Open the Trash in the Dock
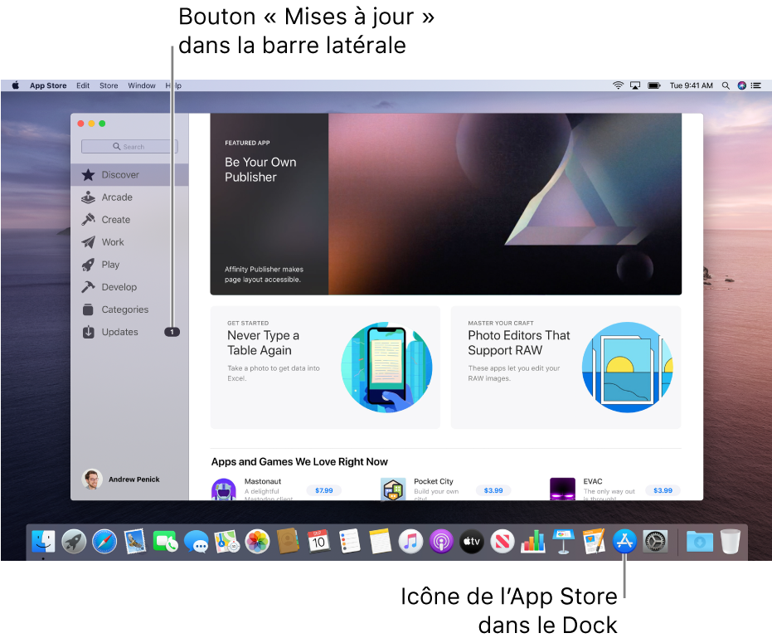Image resolution: width=772 pixels, height=638 pixels. coord(731,542)
